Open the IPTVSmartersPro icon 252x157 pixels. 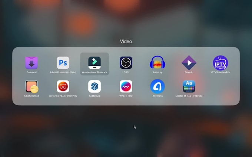point(220,63)
